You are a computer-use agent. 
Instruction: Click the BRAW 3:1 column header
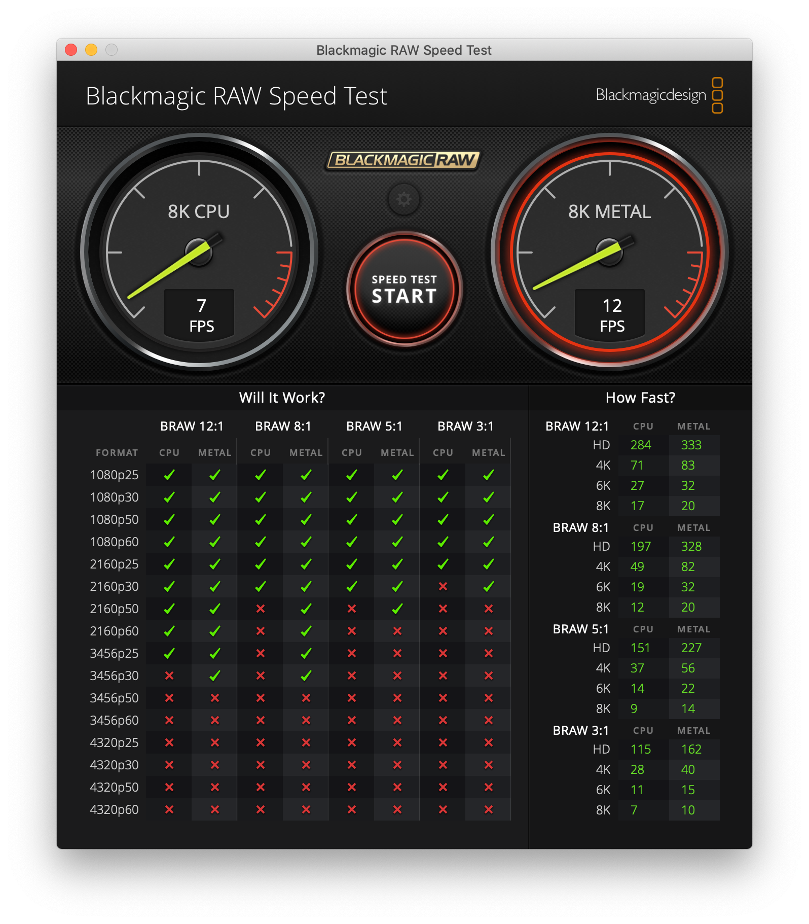[465, 427]
